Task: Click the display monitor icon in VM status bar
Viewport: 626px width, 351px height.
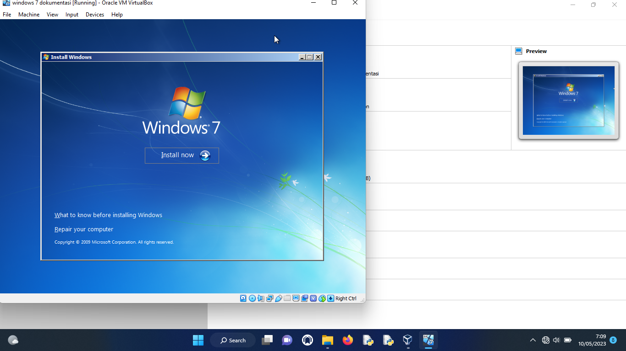Action: click(x=296, y=298)
